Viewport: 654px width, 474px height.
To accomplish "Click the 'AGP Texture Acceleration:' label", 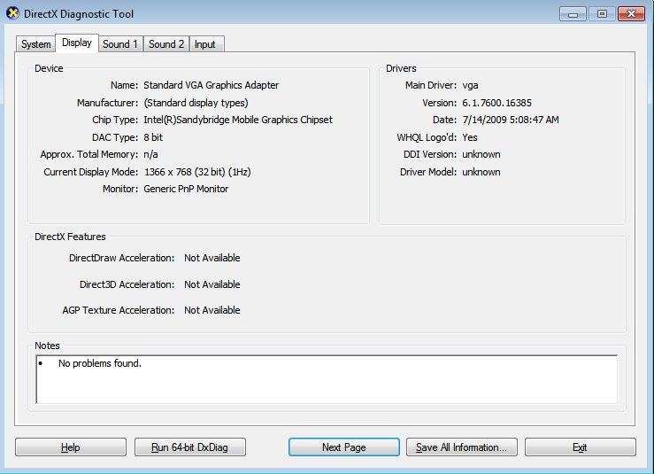I will coord(119,310).
